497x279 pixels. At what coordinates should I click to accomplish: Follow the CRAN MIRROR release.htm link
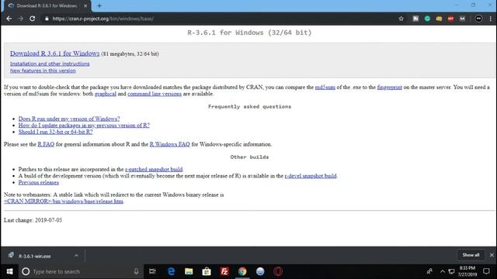[x=64, y=201]
